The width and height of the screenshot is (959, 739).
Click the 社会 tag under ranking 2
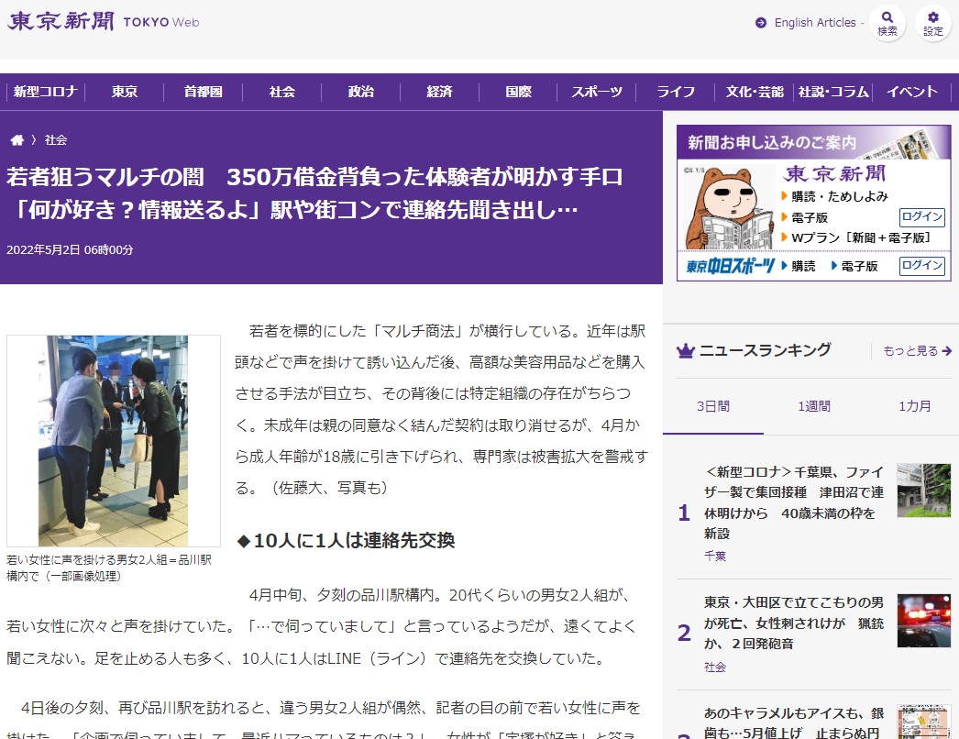[x=715, y=667]
